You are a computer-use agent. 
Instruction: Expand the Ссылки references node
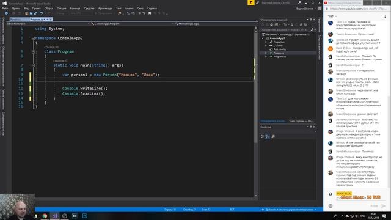tap(266, 46)
